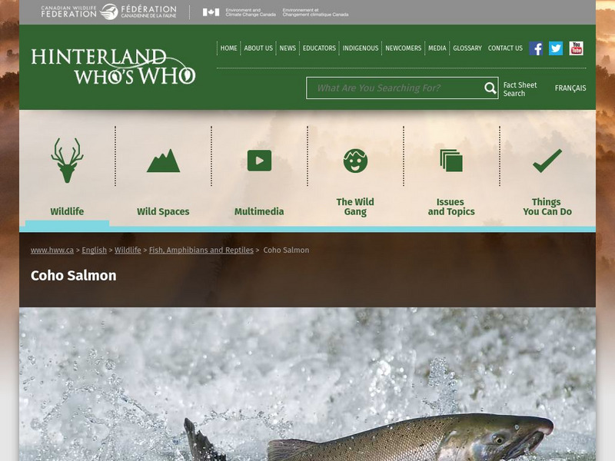This screenshot has height=461, width=615.
Task: Click the Coho Salmon breadcrumb text
Action: (x=286, y=250)
